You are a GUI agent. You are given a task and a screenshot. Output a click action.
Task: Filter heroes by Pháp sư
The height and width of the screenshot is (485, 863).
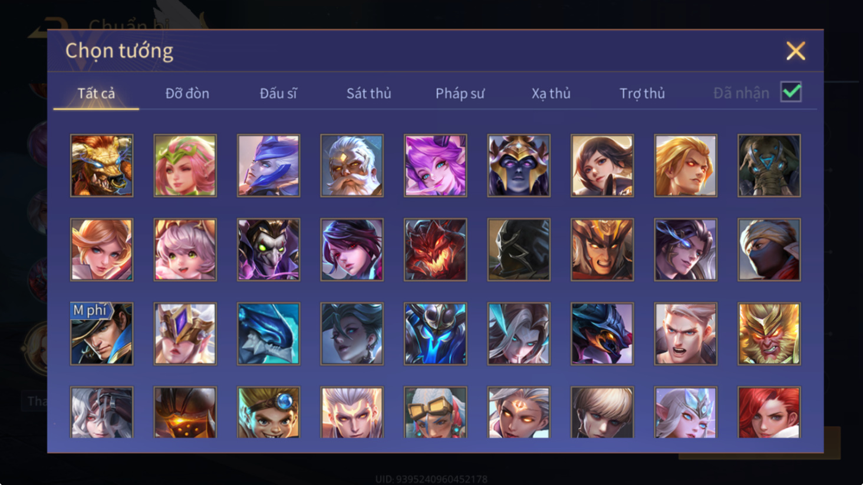pyautogui.click(x=460, y=93)
